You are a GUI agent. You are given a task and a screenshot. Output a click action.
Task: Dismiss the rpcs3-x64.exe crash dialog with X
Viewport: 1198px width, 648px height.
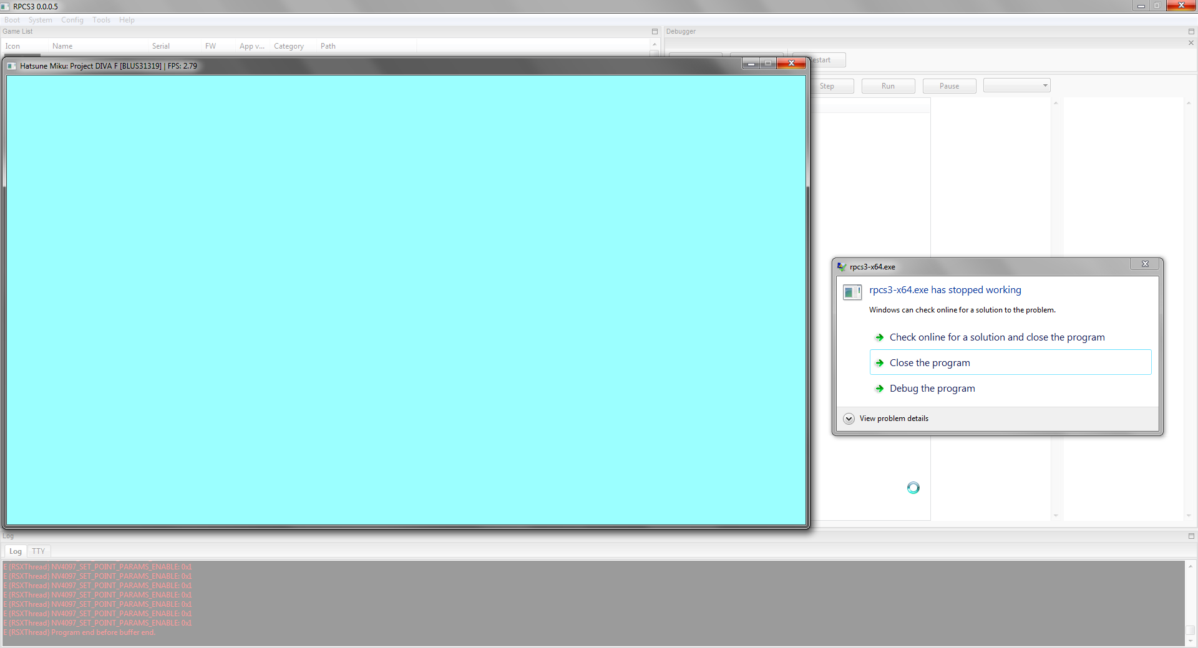point(1145,264)
